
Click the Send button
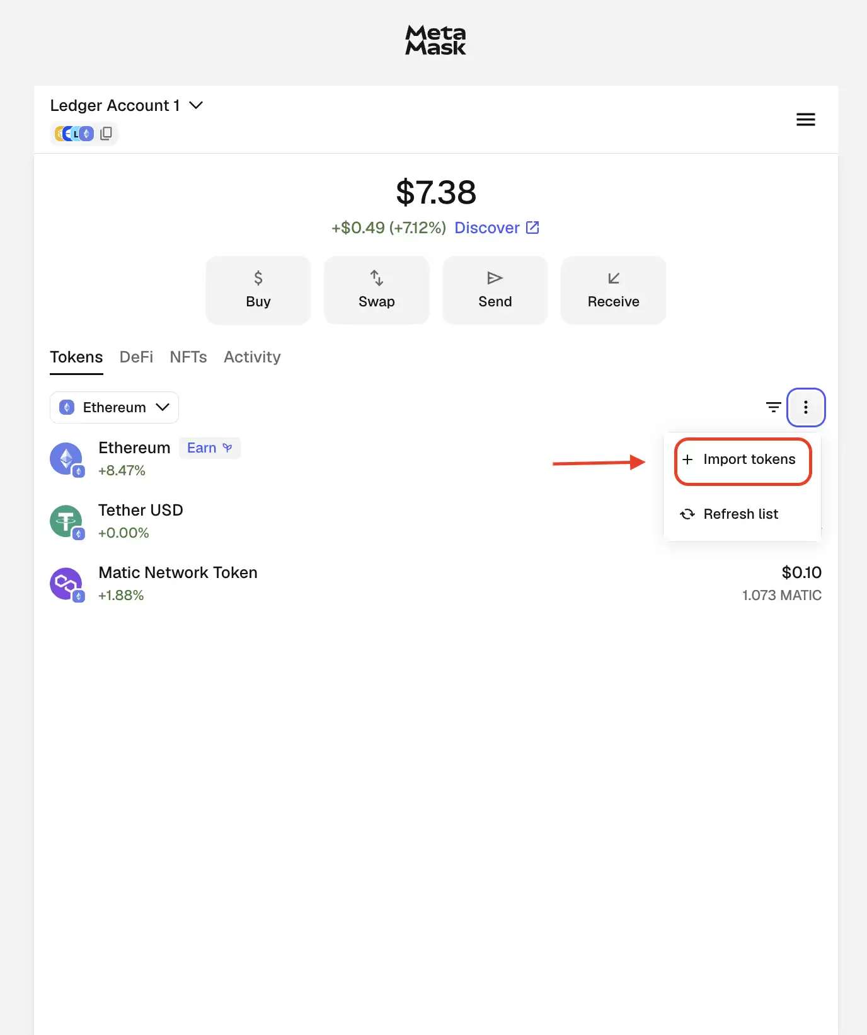point(495,290)
